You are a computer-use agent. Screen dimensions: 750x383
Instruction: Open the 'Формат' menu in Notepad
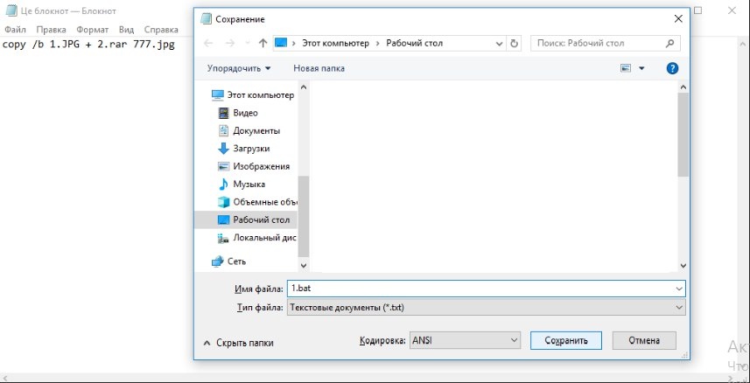(93, 30)
